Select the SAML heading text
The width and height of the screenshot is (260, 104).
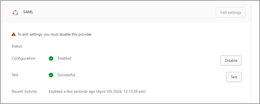point(28,12)
